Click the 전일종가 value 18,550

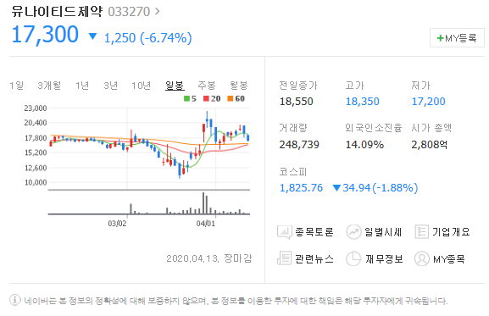296,102
